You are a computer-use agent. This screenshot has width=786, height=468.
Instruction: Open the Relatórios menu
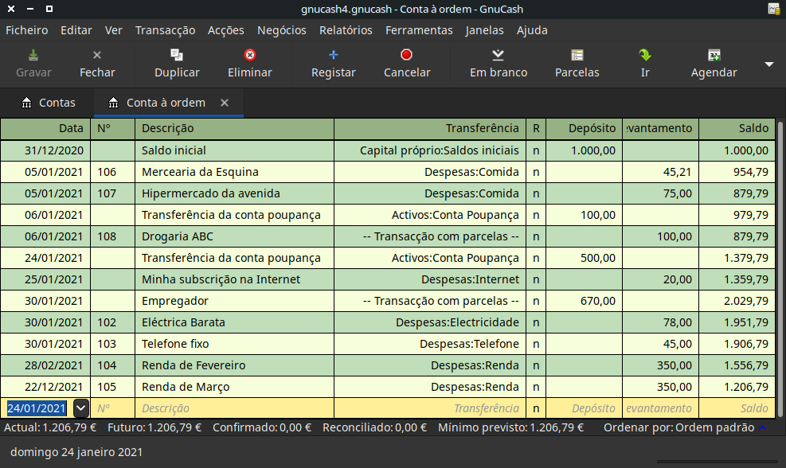coord(345,30)
